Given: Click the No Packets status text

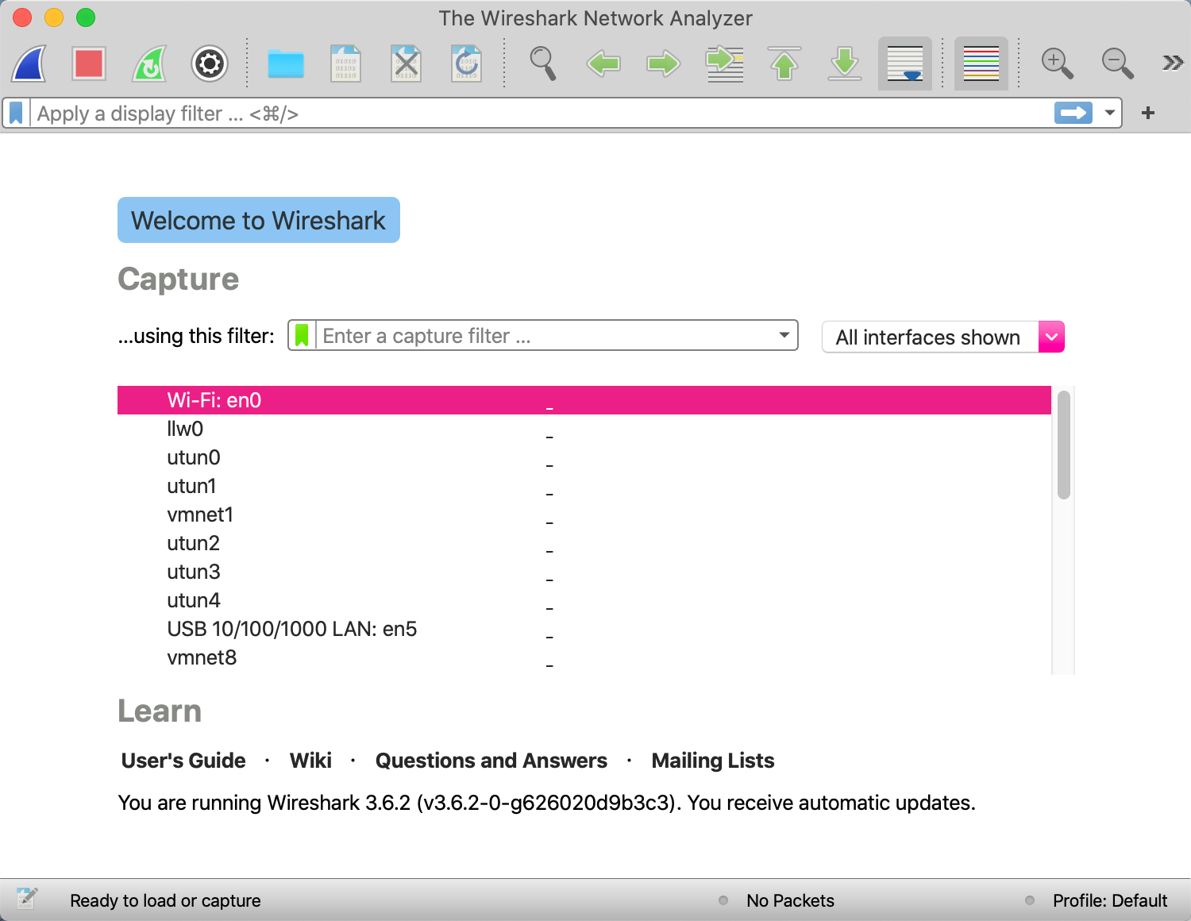Looking at the screenshot, I should click(790, 900).
